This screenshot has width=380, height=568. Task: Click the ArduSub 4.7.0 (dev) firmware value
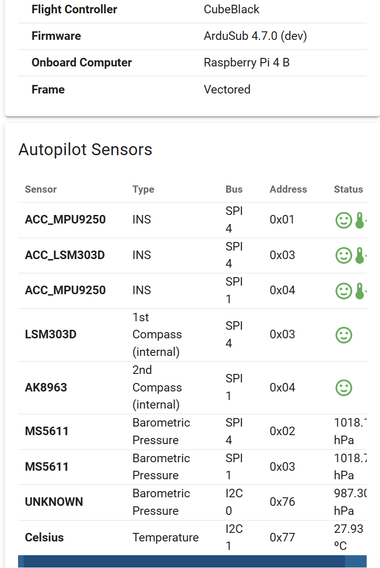coord(255,36)
